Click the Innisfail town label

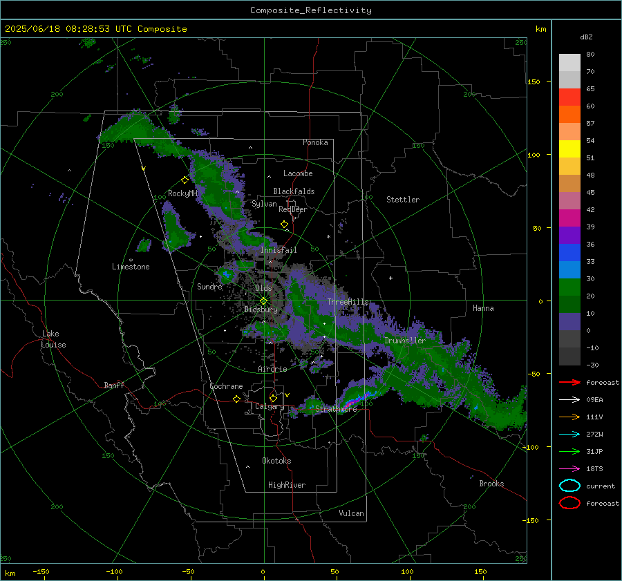click(279, 250)
